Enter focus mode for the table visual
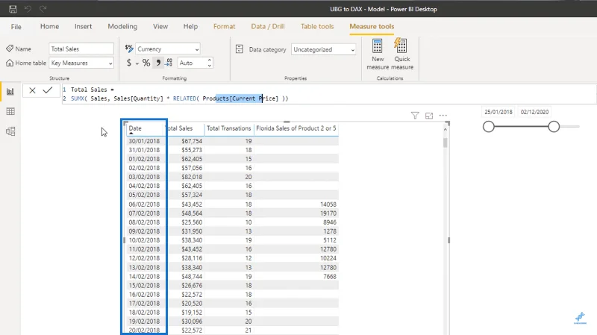This screenshot has width=597, height=335. coord(429,116)
